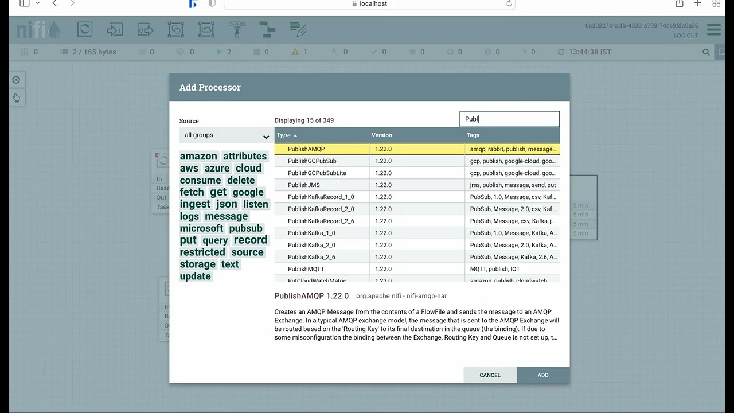Click the localhost address bar

(369, 3)
